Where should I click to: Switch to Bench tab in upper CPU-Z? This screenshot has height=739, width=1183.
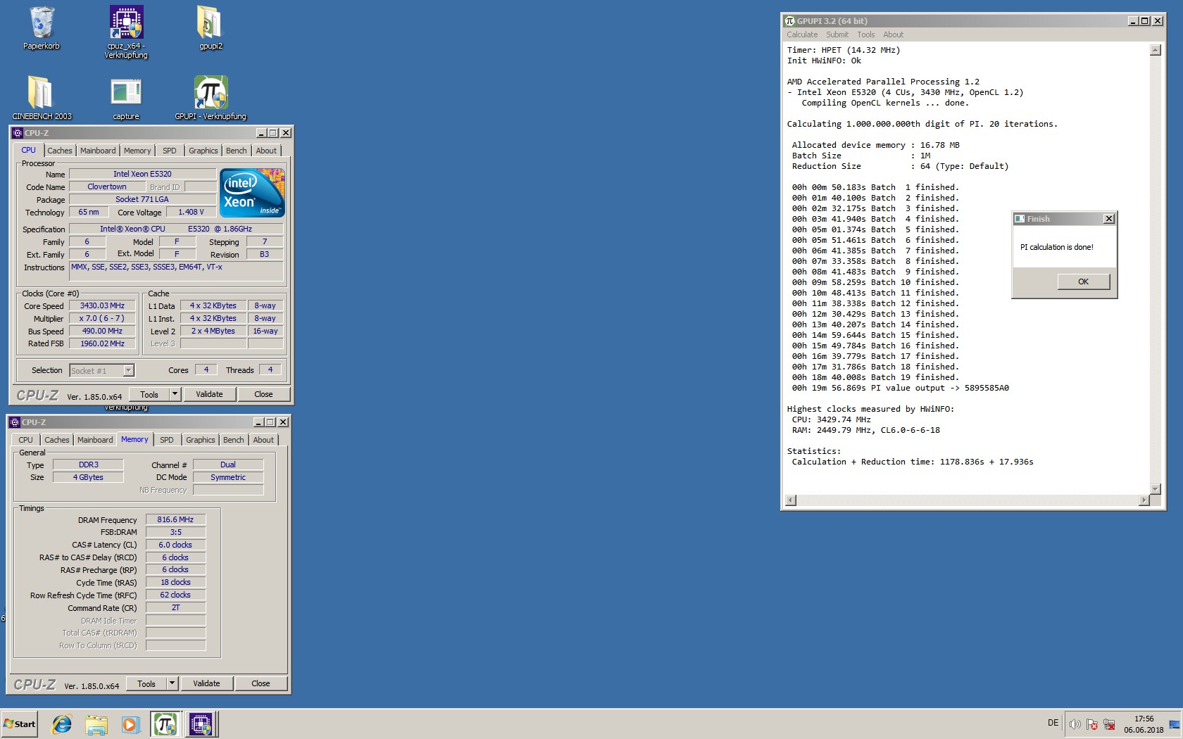coord(237,151)
